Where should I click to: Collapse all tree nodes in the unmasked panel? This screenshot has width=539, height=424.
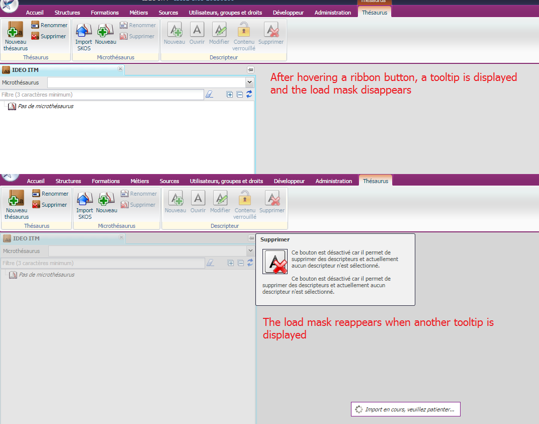[239, 94]
